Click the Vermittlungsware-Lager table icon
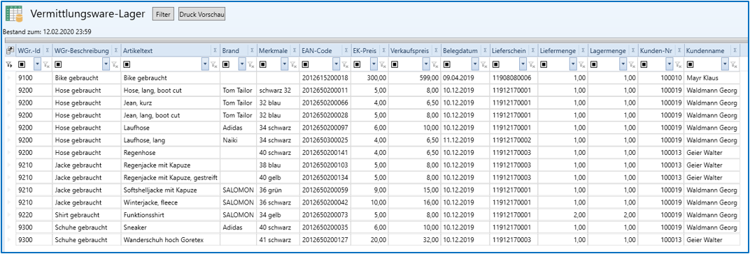Screen dimensions: 750x254 pyautogui.click(x=14, y=15)
